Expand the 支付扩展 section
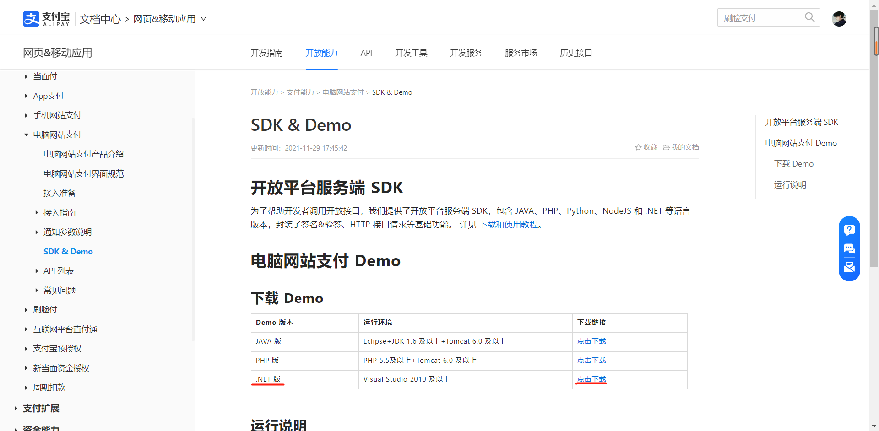879x431 pixels. coord(16,408)
